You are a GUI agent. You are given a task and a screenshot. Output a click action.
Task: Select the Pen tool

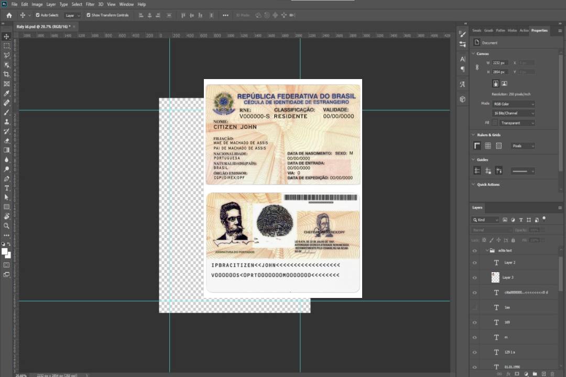point(7,179)
